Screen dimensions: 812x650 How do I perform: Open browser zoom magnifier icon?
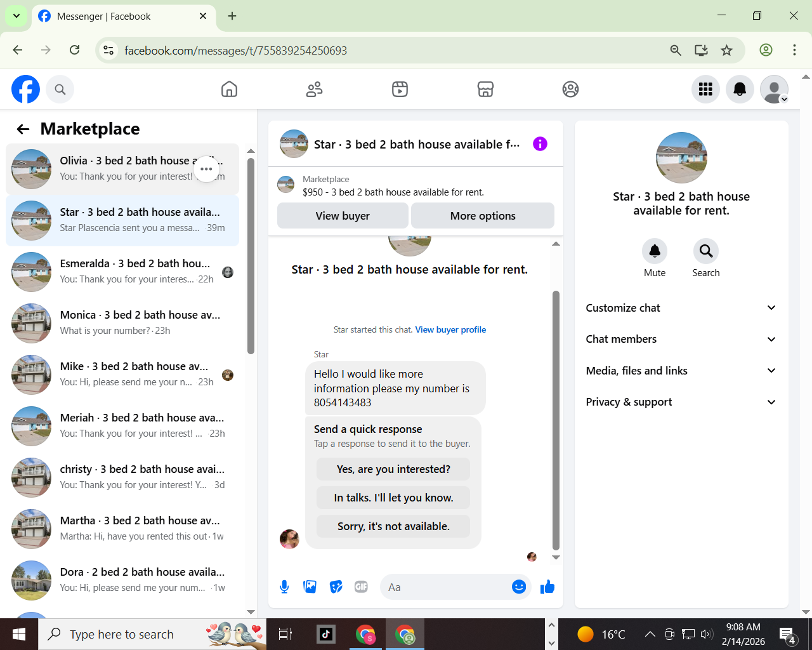tap(676, 50)
